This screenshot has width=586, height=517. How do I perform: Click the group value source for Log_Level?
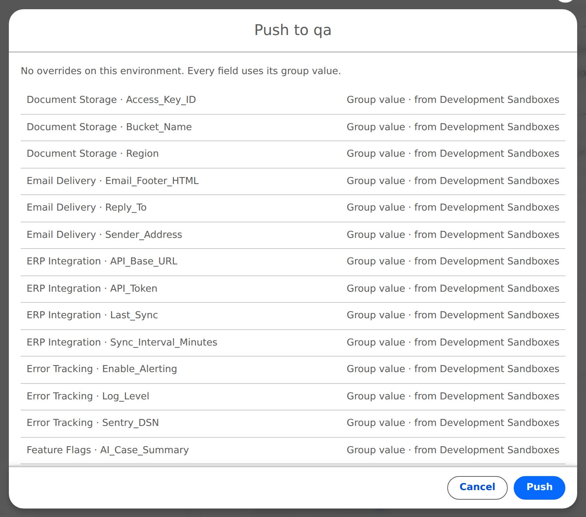453,396
